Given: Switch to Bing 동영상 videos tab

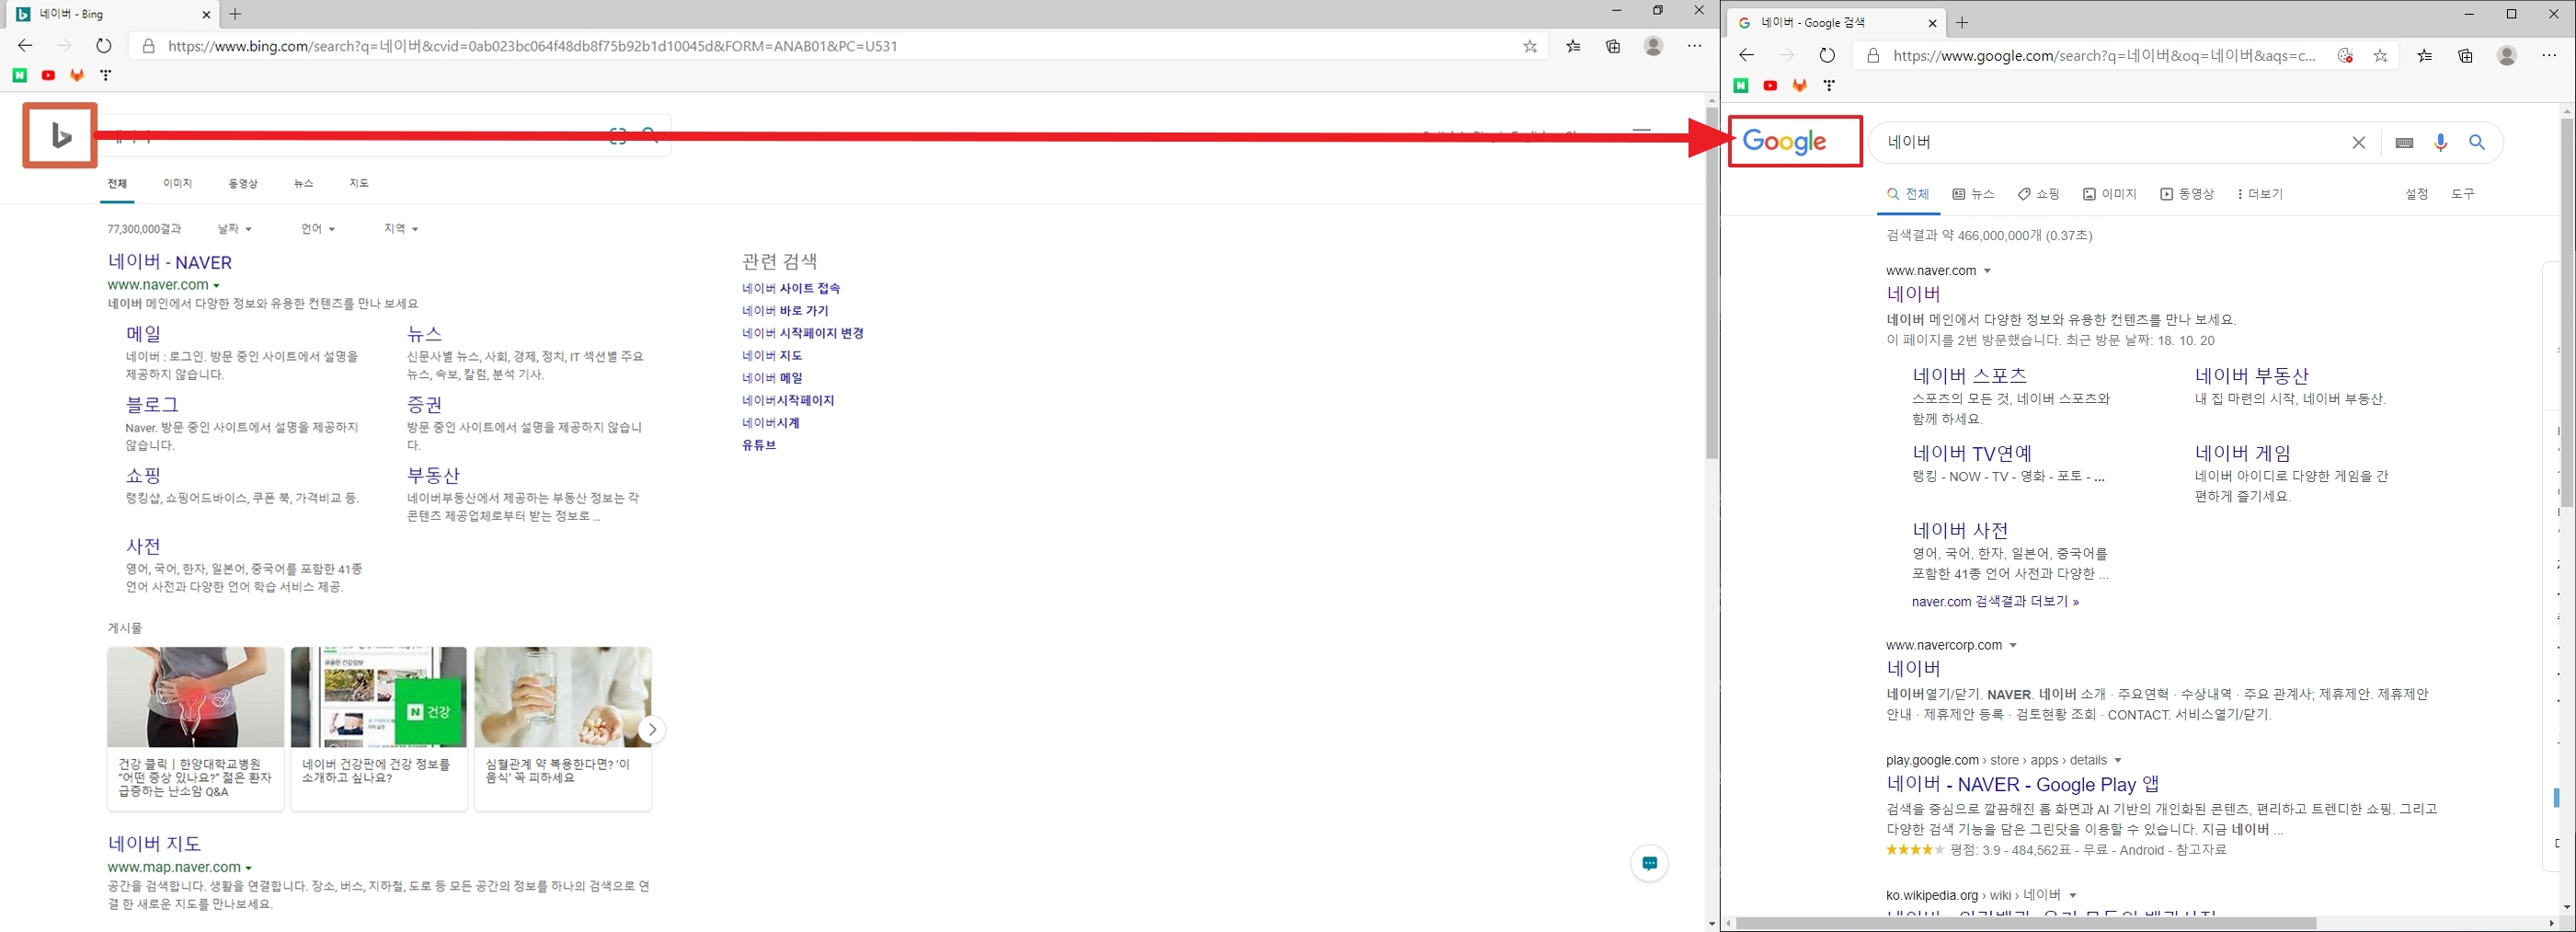Looking at the screenshot, I should (x=243, y=184).
